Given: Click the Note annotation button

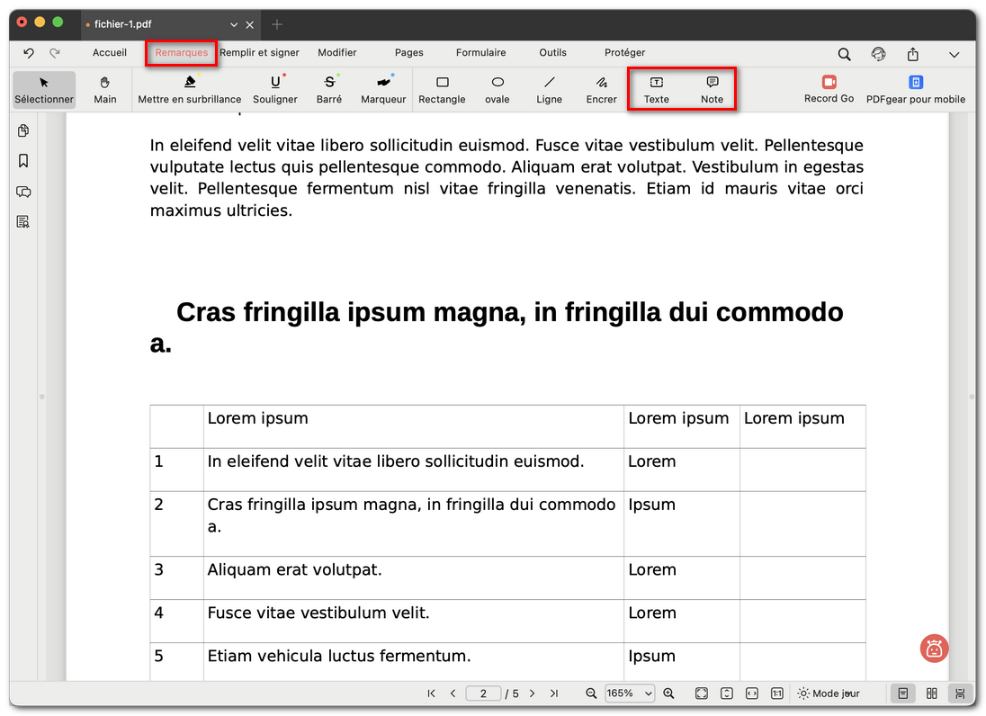Looking at the screenshot, I should [712, 89].
